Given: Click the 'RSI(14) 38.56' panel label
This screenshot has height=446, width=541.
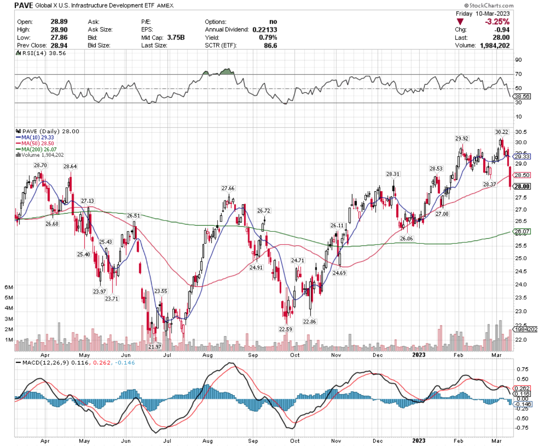Looking at the screenshot, I should point(44,53).
